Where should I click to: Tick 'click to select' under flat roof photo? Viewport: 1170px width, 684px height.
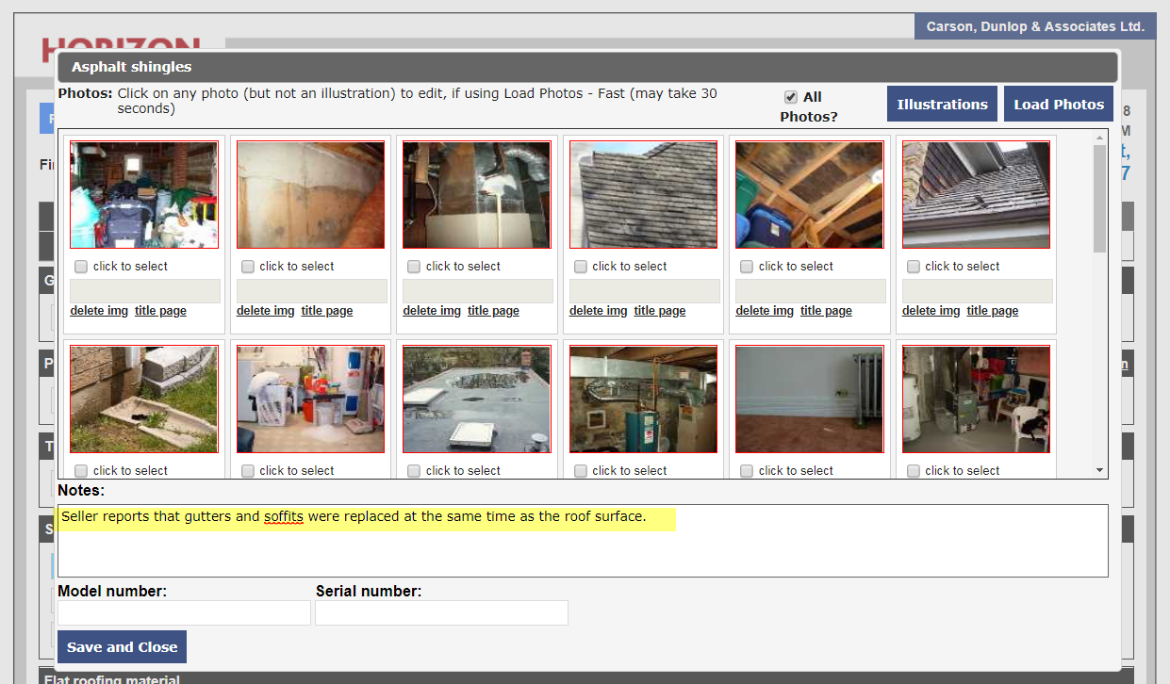414,471
